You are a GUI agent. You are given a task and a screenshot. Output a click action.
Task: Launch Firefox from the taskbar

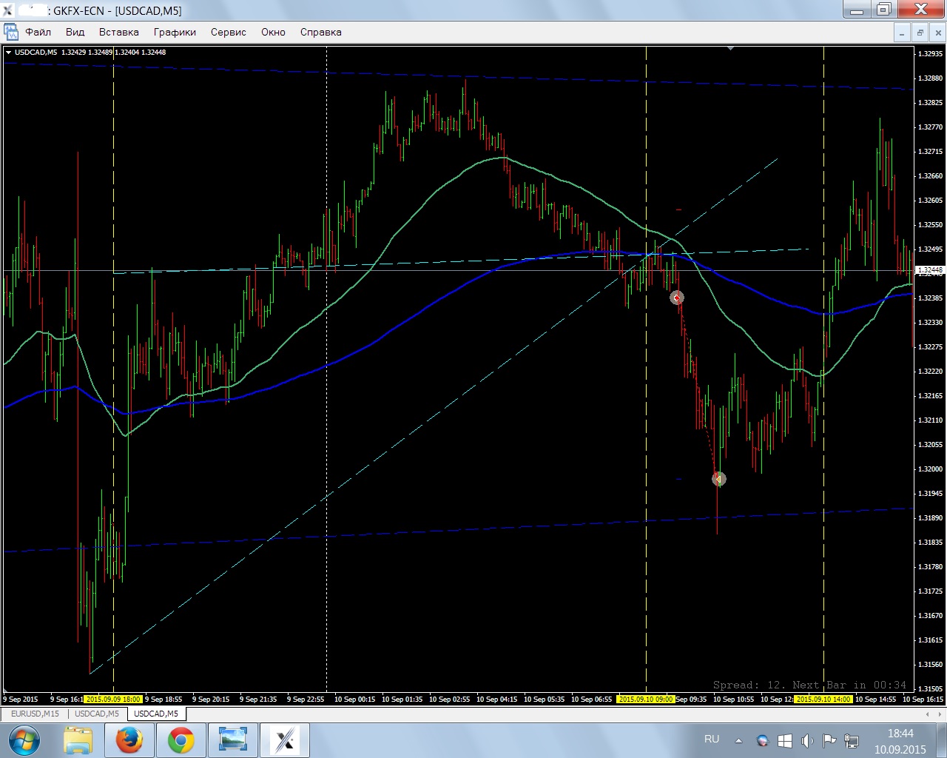[129, 740]
